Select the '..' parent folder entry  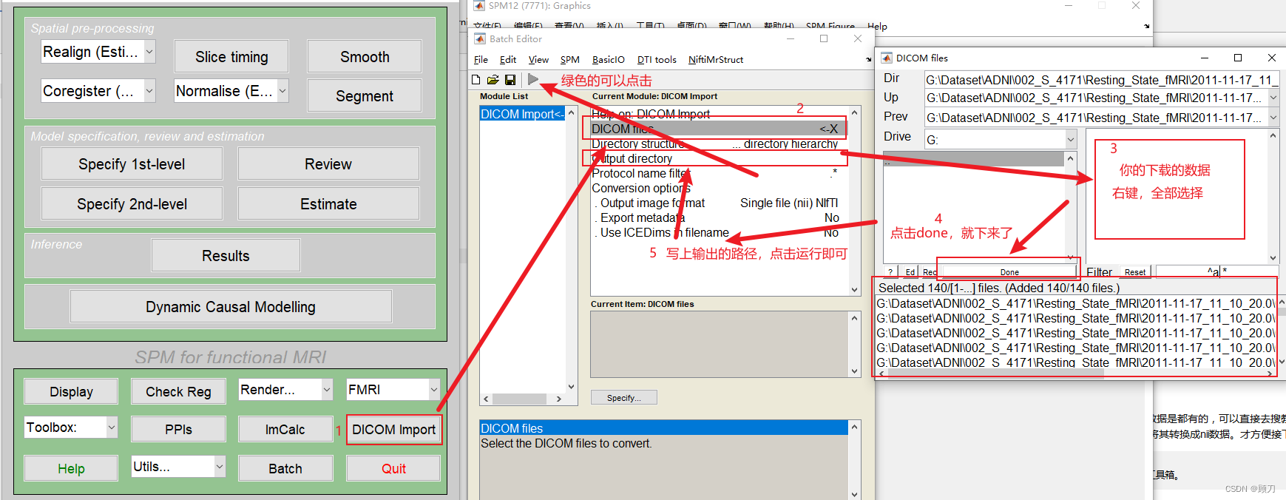click(x=973, y=159)
